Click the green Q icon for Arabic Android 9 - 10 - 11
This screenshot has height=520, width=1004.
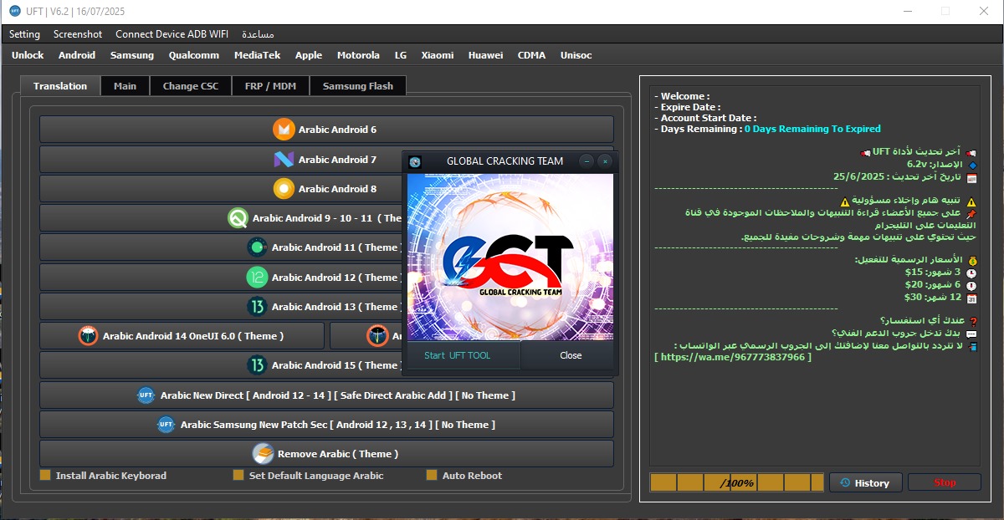(x=238, y=218)
